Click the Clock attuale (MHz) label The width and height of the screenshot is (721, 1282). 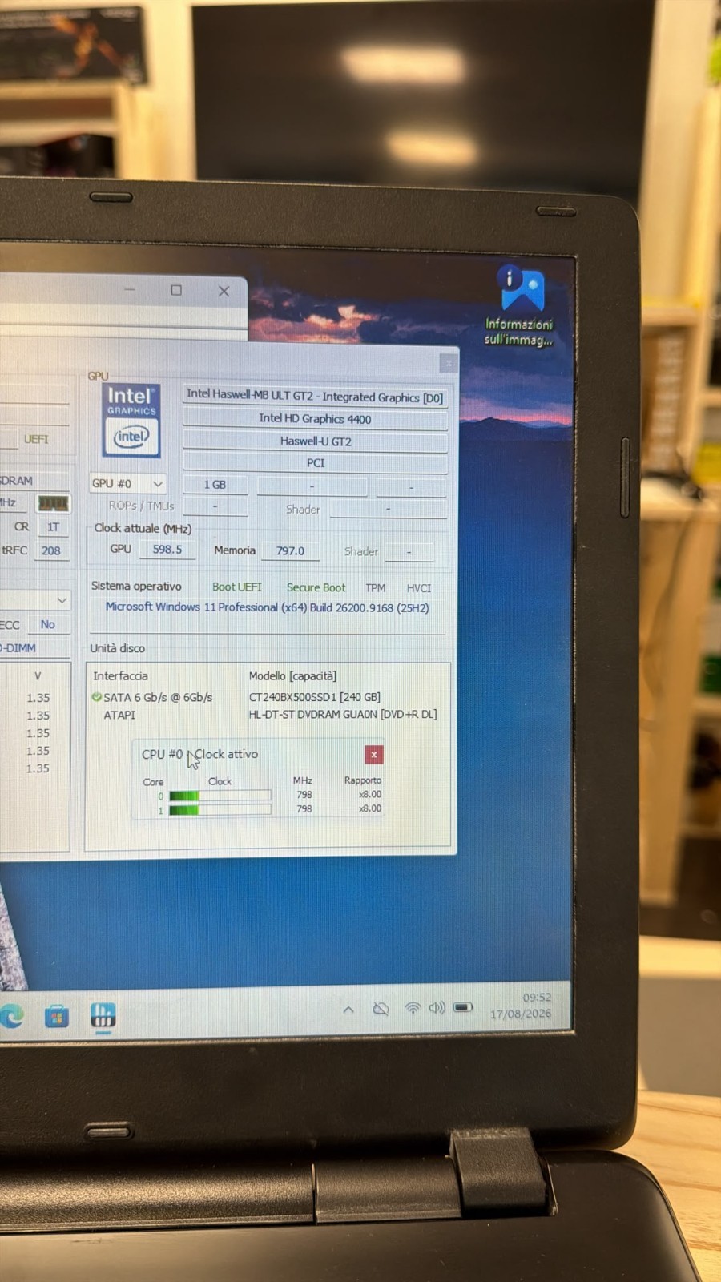pos(143,528)
